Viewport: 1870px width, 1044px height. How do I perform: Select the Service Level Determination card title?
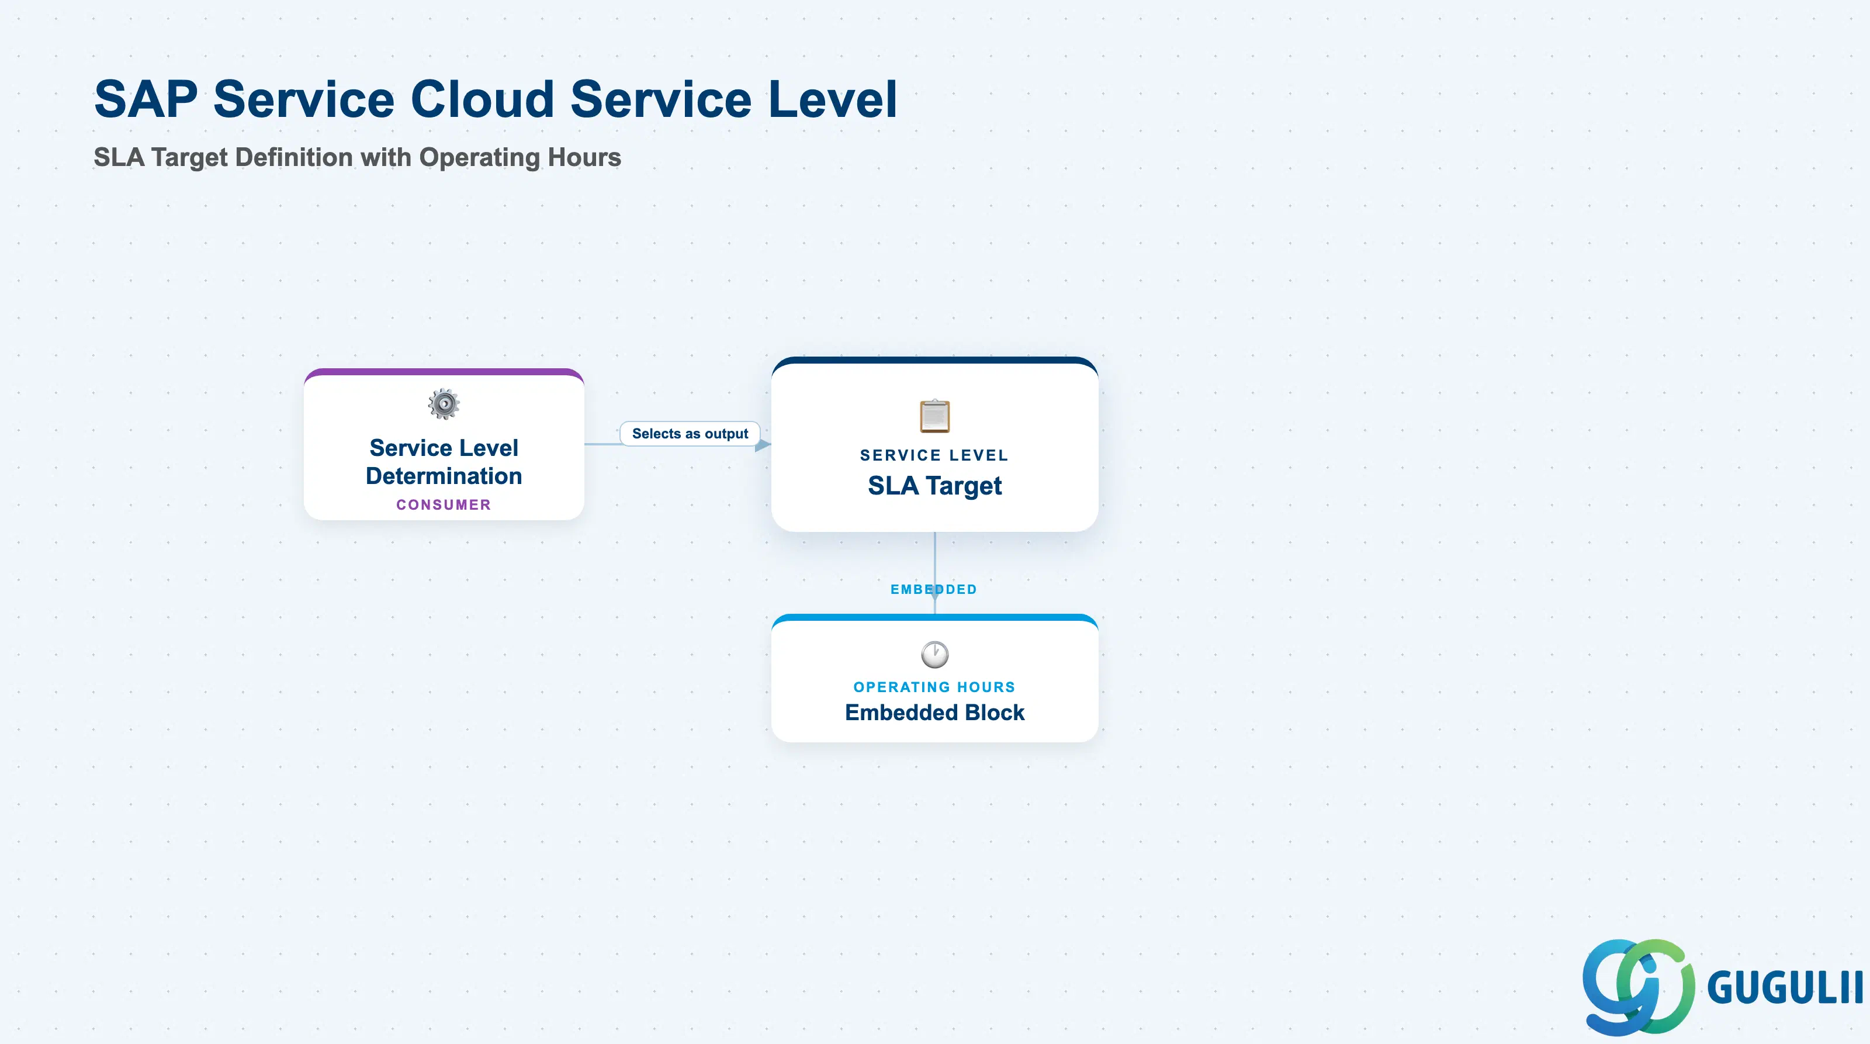point(444,462)
